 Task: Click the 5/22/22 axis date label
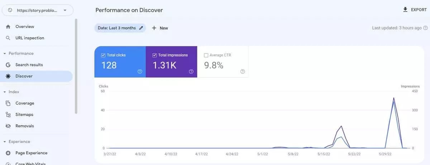point(354,154)
